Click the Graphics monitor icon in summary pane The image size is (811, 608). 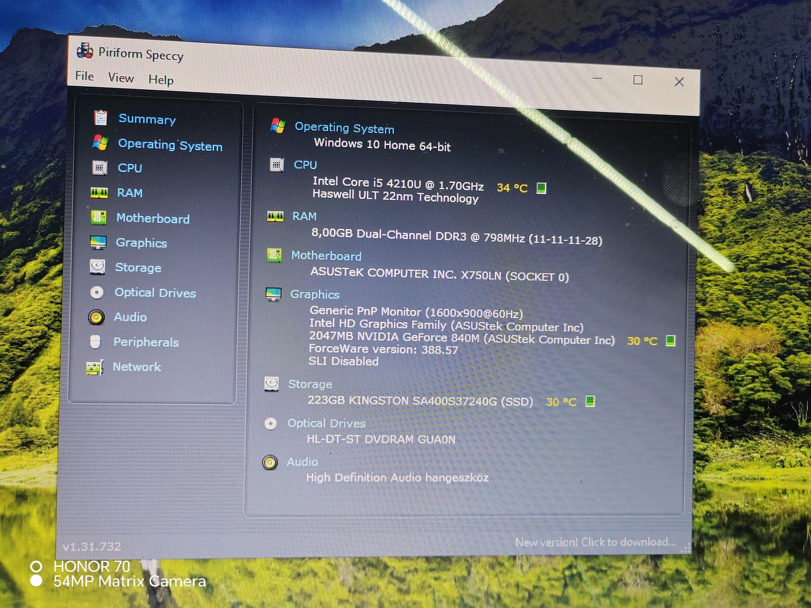[274, 294]
